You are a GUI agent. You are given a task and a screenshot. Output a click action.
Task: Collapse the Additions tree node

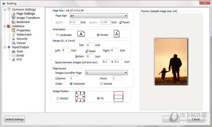5,26
